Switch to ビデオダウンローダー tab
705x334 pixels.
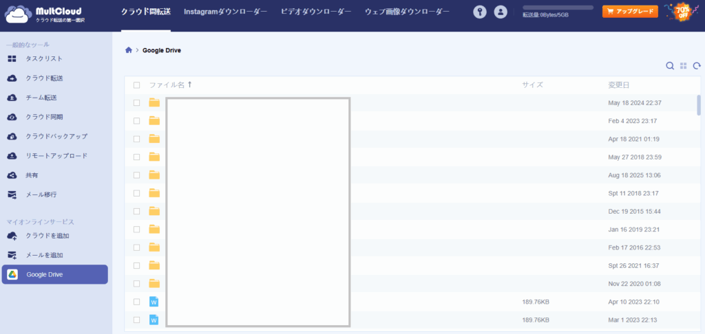pos(316,12)
